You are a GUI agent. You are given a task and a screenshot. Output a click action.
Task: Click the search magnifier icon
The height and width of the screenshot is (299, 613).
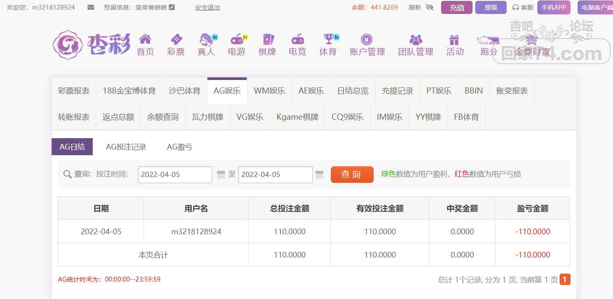click(67, 174)
